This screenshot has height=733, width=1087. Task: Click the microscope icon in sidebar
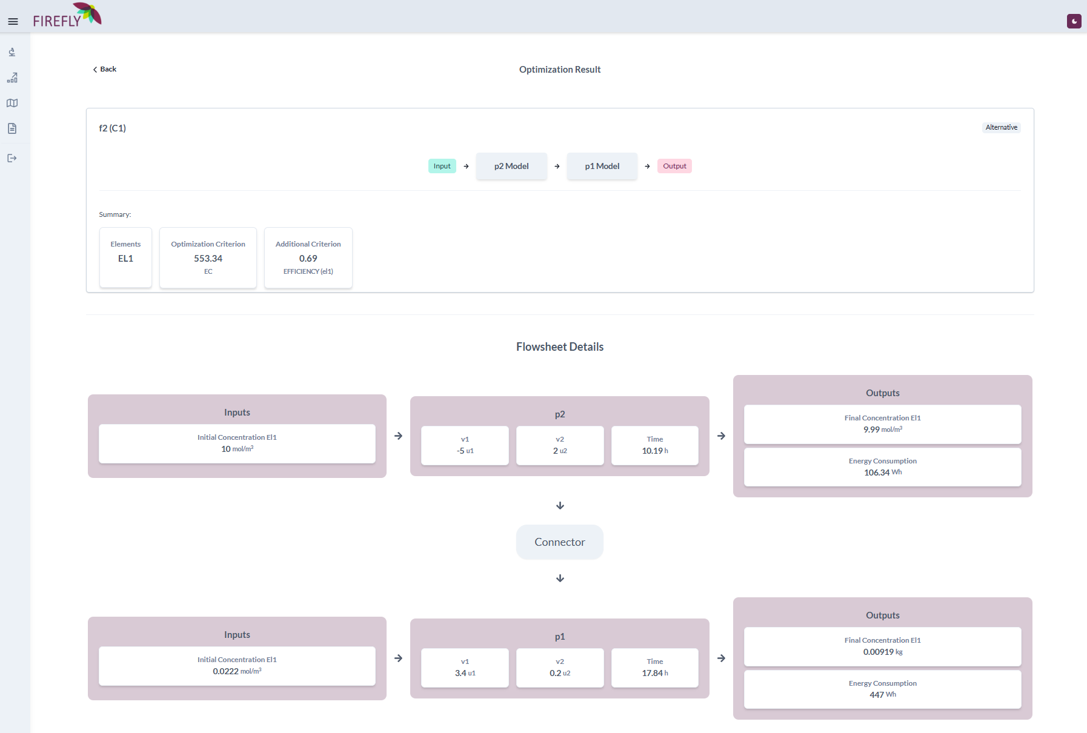(x=12, y=52)
